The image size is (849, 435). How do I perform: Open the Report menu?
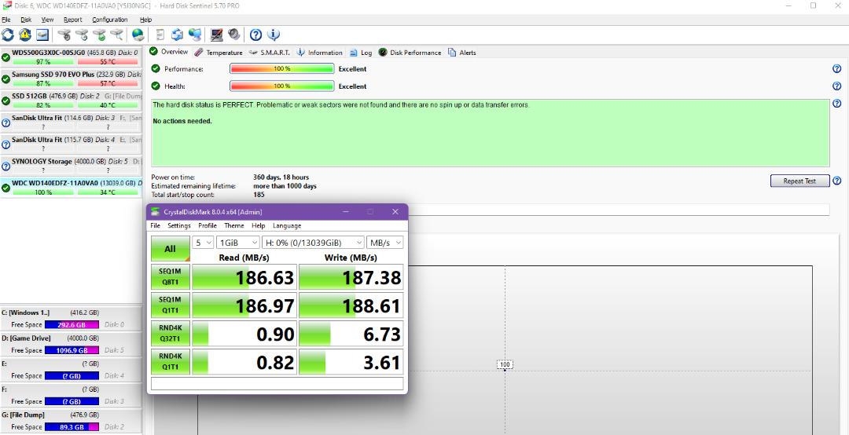pyautogui.click(x=72, y=20)
